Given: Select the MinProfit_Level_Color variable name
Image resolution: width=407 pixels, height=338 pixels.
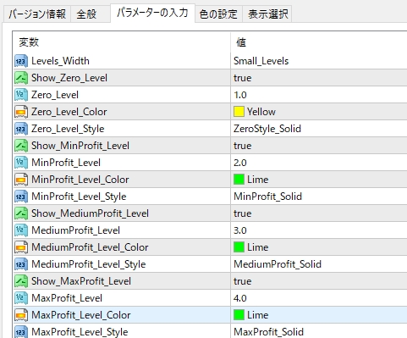Looking at the screenshot, I should point(80,180).
